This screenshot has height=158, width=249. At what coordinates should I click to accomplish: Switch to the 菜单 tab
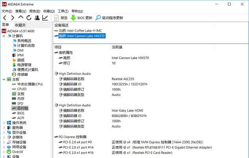click(x=6, y=25)
